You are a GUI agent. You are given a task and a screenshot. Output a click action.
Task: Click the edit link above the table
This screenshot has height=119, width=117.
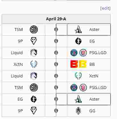point(105,8)
